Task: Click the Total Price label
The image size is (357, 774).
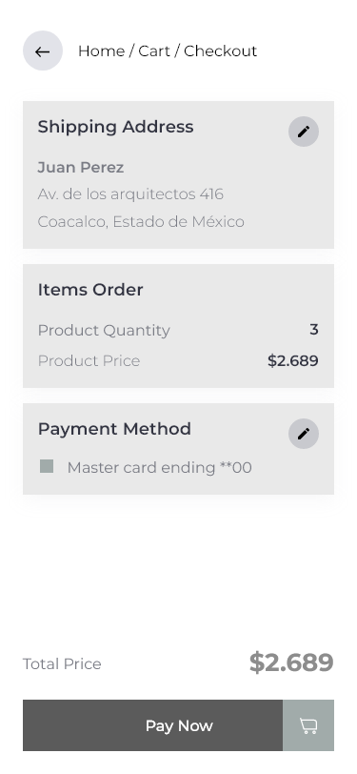Action: [x=62, y=664]
